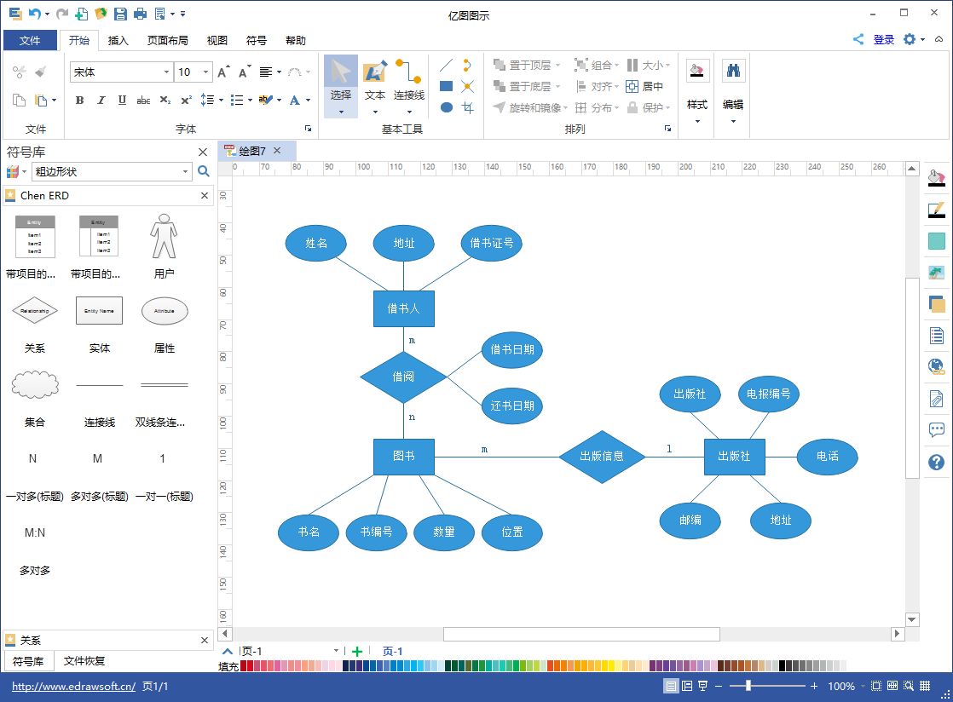Pick the ellipse shape drawing tool

[x=446, y=107]
